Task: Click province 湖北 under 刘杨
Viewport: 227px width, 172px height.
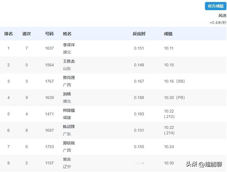Action: tap(67, 101)
